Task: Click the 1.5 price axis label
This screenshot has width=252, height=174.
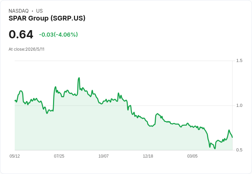Action: (x=239, y=61)
